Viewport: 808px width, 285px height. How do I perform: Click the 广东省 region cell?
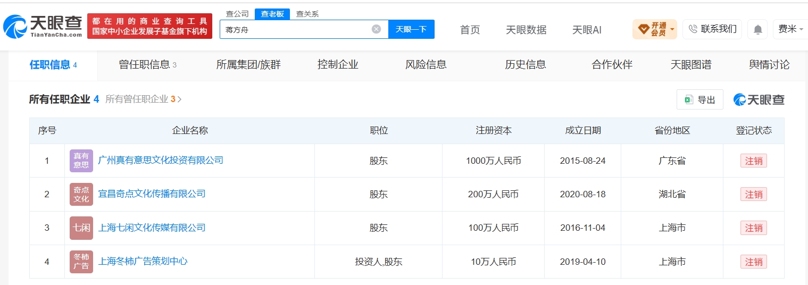click(672, 161)
